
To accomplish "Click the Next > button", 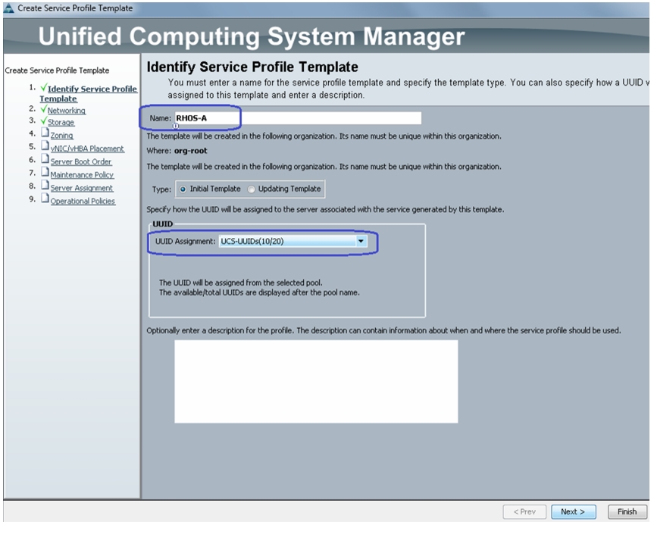I will 574,511.
